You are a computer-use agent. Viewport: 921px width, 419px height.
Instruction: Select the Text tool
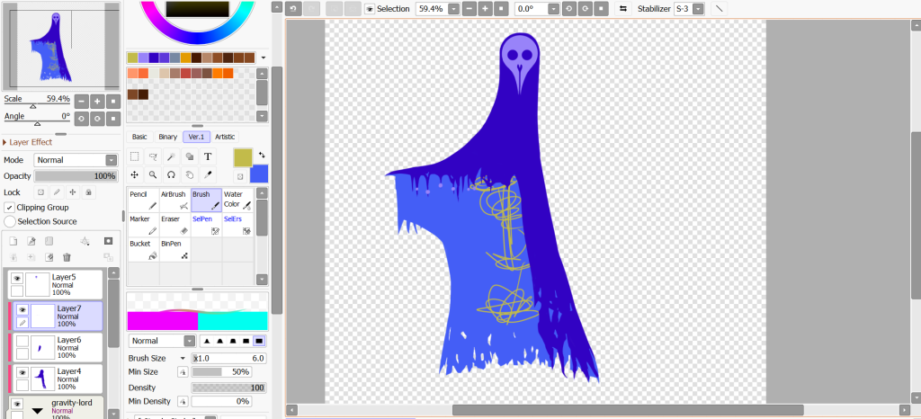[x=208, y=156]
